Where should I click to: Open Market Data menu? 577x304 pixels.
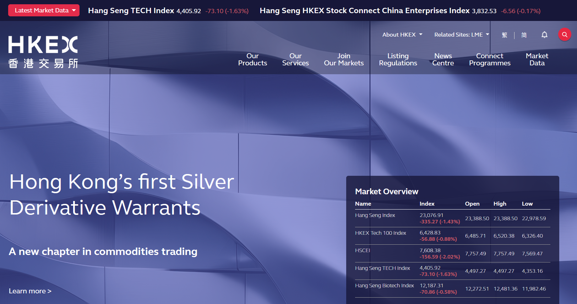(x=537, y=59)
